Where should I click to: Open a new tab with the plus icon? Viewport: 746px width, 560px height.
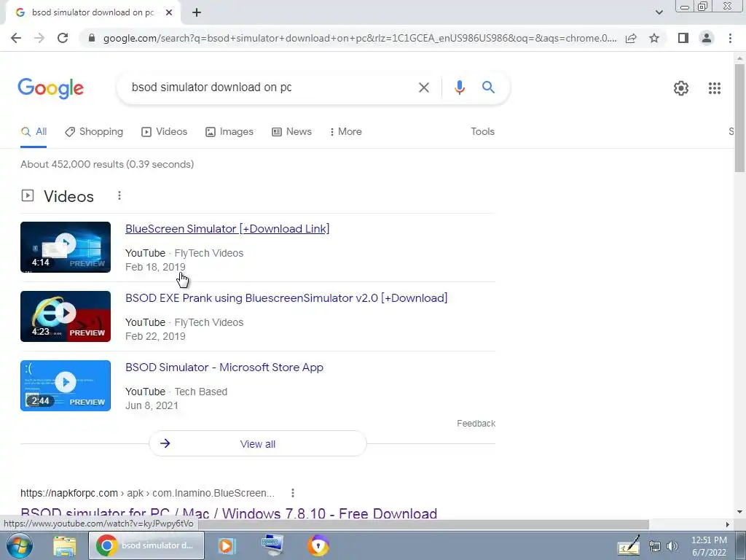[197, 13]
